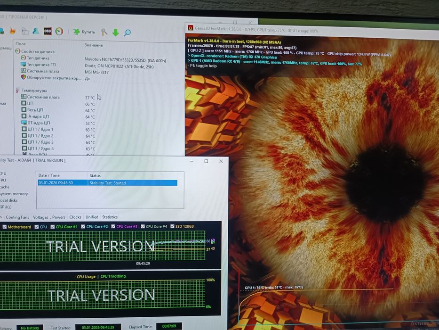Click the board icon beside Системная плата in properties
Screen dimensions: 439x330
[x=24, y=71]
